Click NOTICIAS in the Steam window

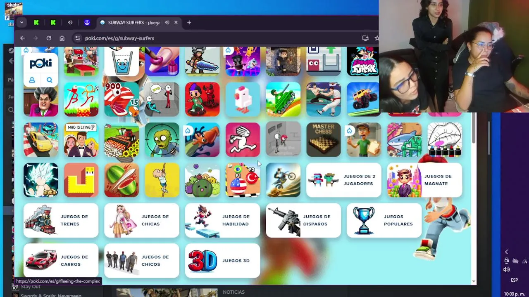click(x=234, y=292)
